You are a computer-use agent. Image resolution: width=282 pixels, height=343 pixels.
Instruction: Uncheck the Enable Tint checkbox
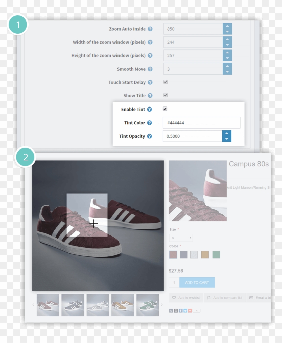[x=164, y=109]
